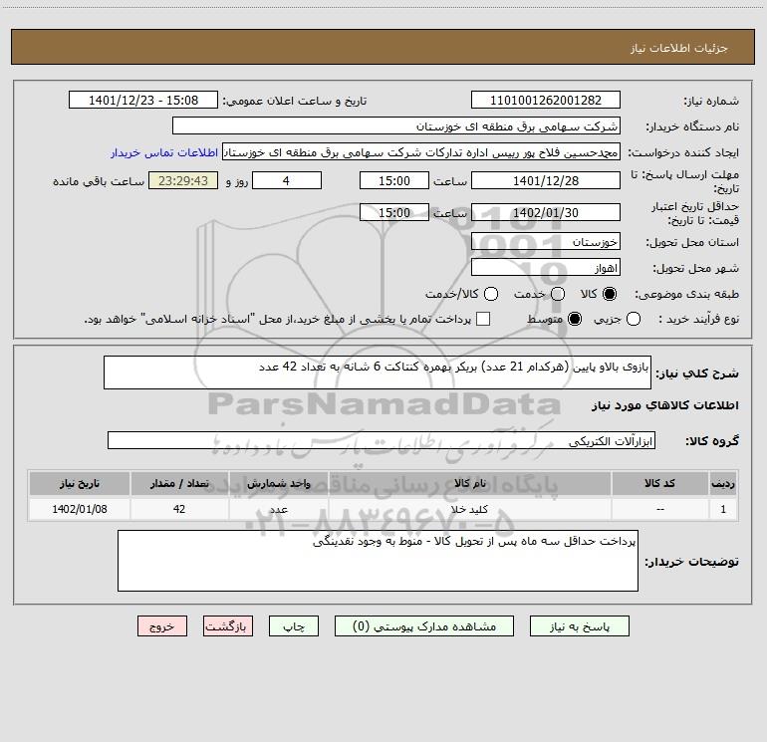767x742 pixels.
Task: Click the شماره نیاز number field
Action: [545, 101]
